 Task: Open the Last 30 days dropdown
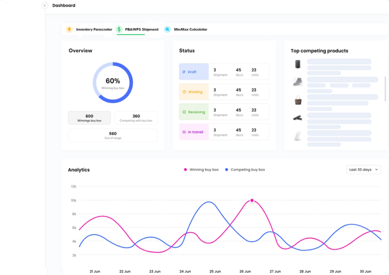tap(364, 169)
